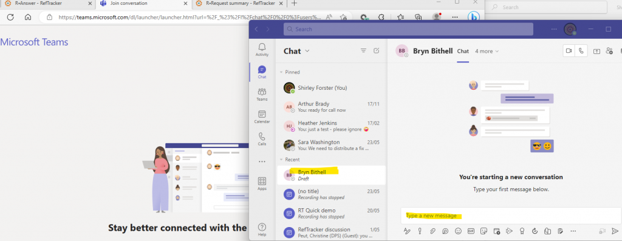The height and width of the screenshot is (241, 622).
Task: Click the Praise badge icon
Action: pos(522,231)
